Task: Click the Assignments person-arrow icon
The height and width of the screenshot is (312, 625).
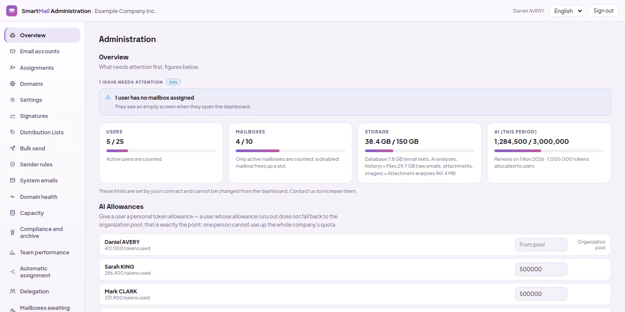Action: pos(13,68)
